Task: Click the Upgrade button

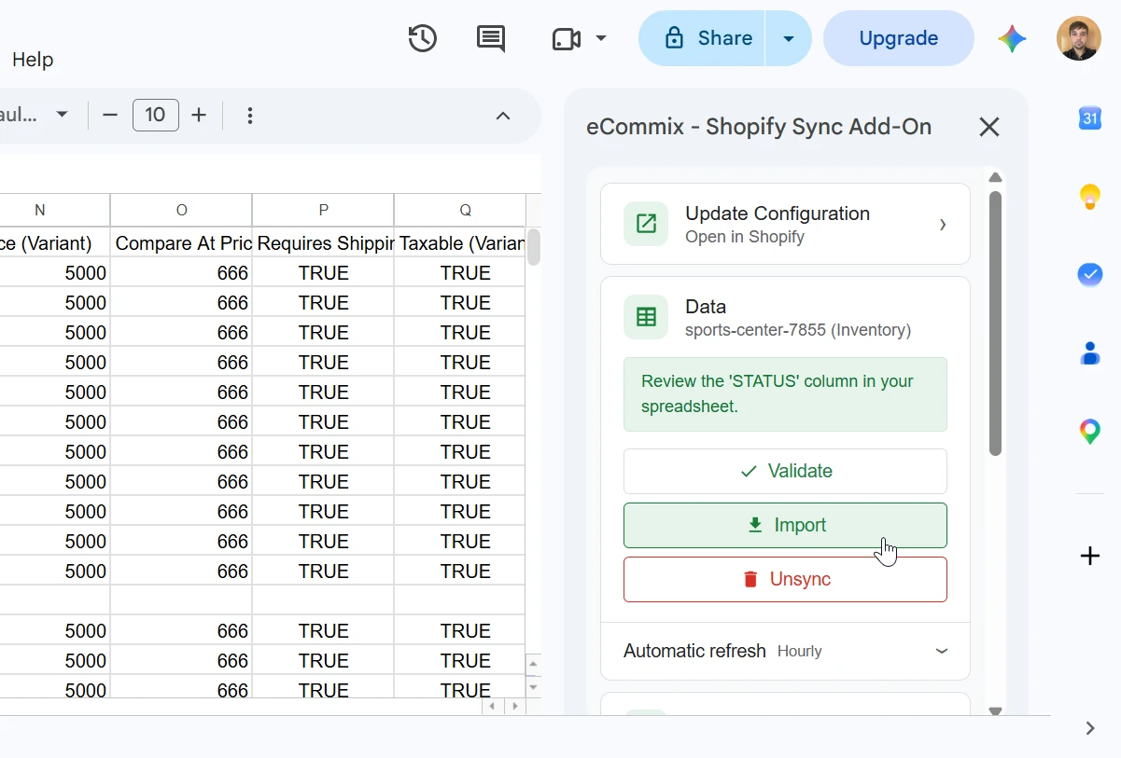Action: point(899,38)
